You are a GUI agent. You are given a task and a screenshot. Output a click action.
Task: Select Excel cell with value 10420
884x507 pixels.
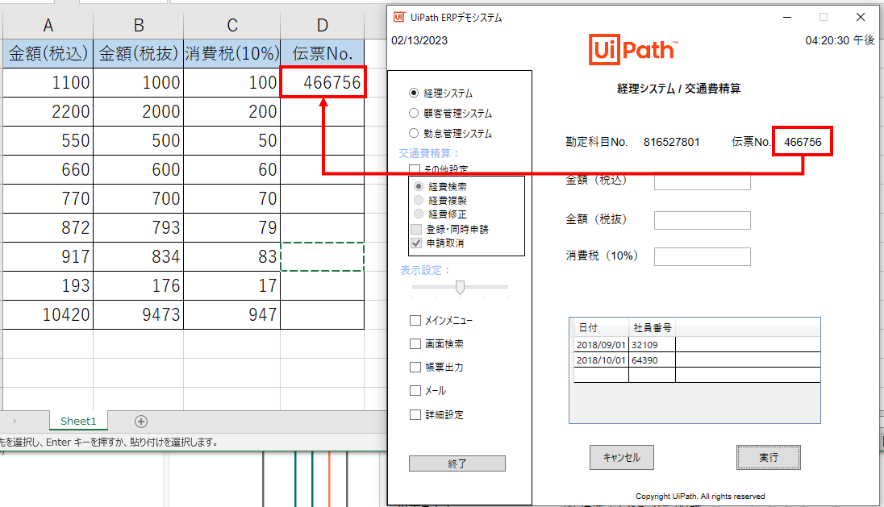(48, 314)
